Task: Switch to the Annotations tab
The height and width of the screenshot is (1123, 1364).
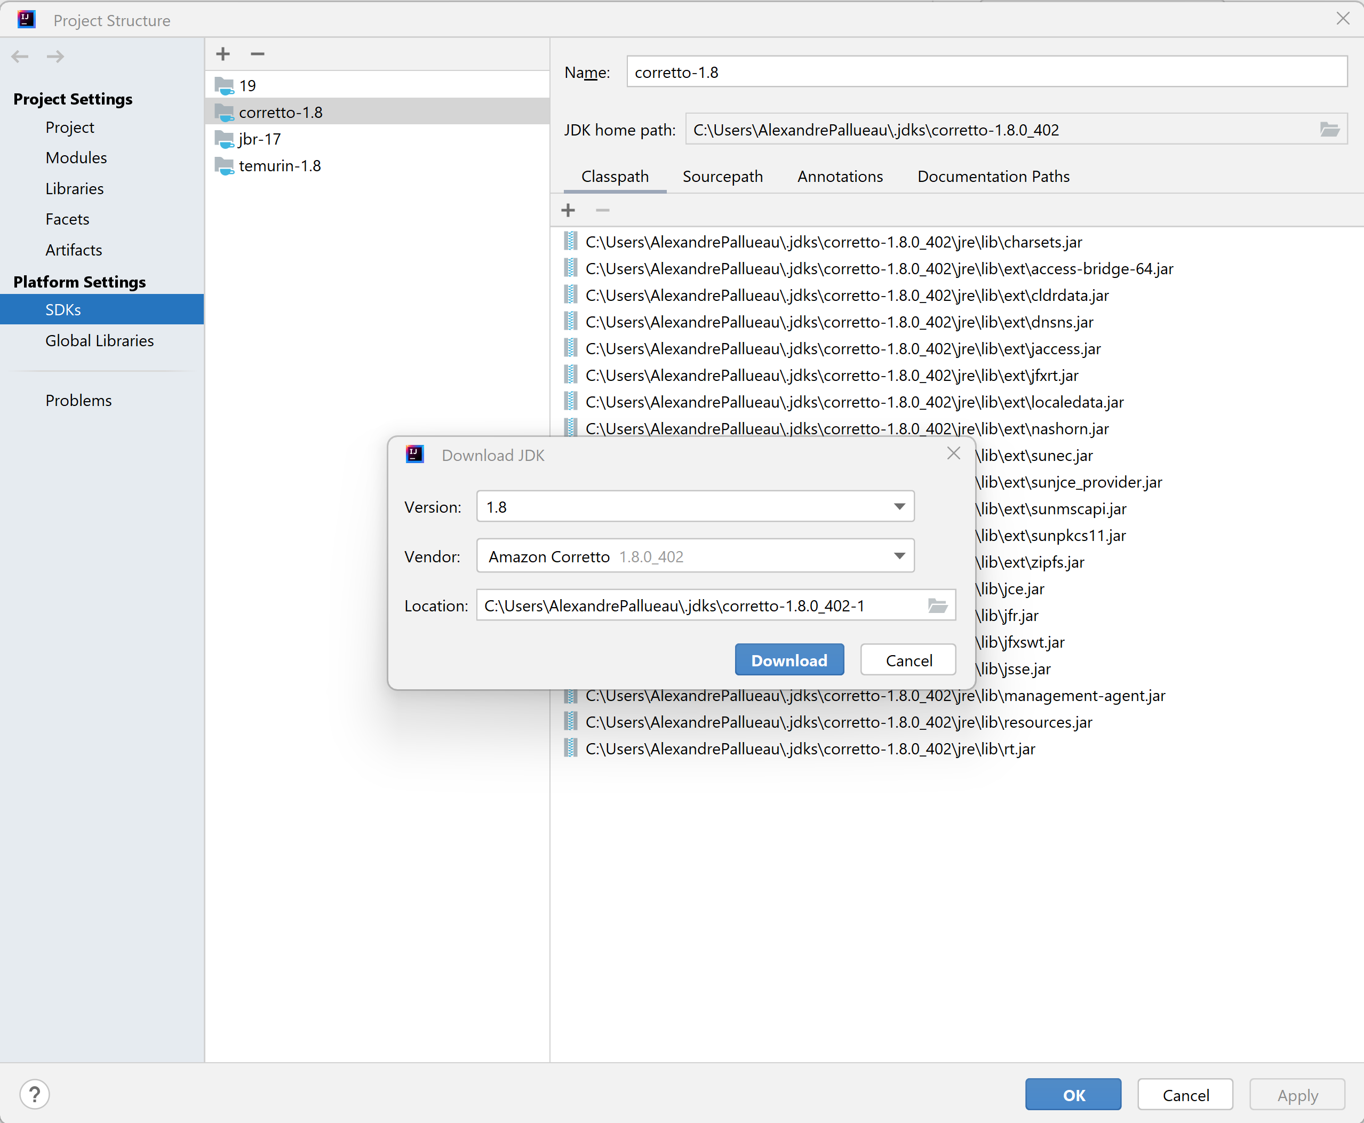Action: (x=840, y=177)
